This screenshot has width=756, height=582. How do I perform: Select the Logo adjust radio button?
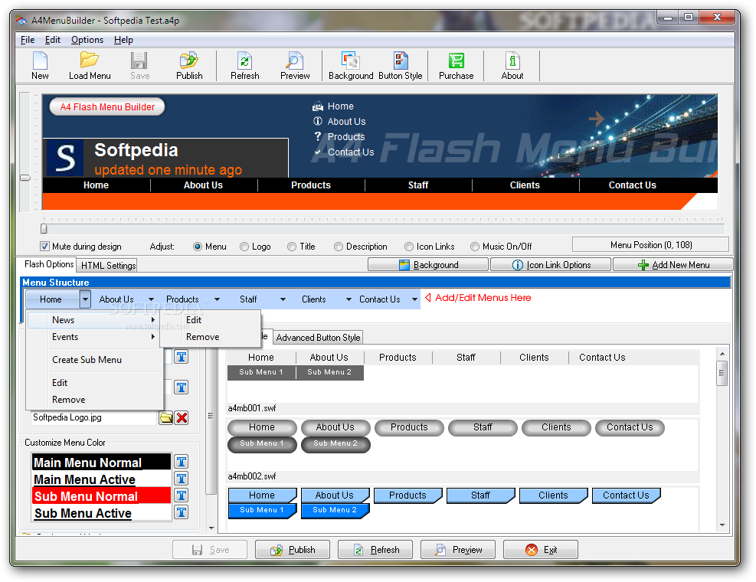click(x=244, y=247)
